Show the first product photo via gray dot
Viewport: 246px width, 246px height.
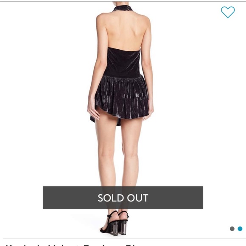(x=232, y=229)
